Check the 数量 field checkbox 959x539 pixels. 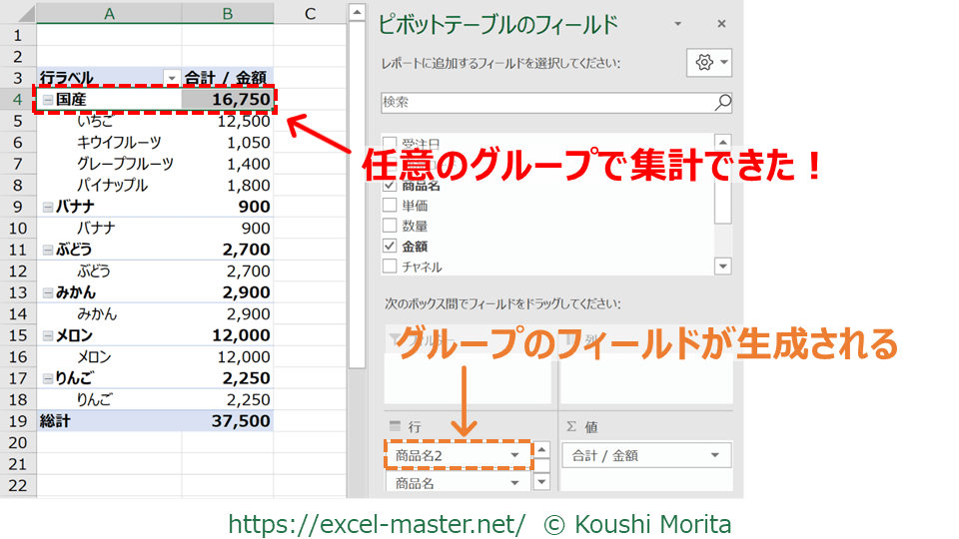tap(390, 226)
